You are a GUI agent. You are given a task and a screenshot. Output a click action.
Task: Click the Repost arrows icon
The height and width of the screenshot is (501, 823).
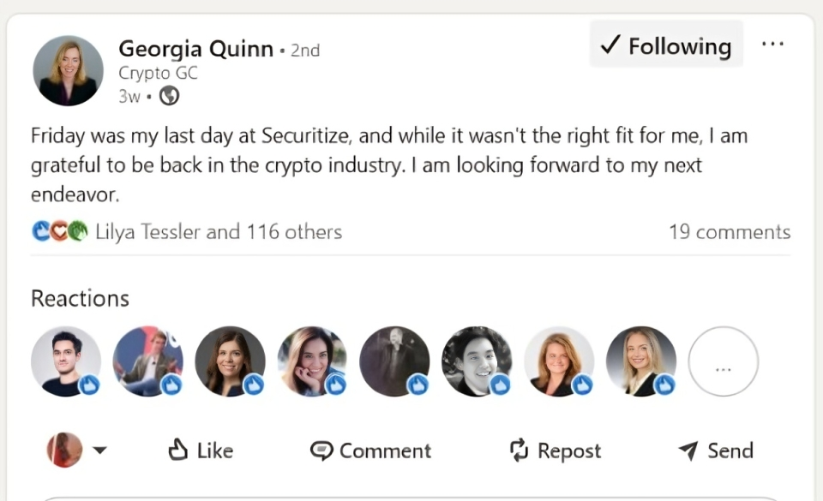tap(519, 450)
